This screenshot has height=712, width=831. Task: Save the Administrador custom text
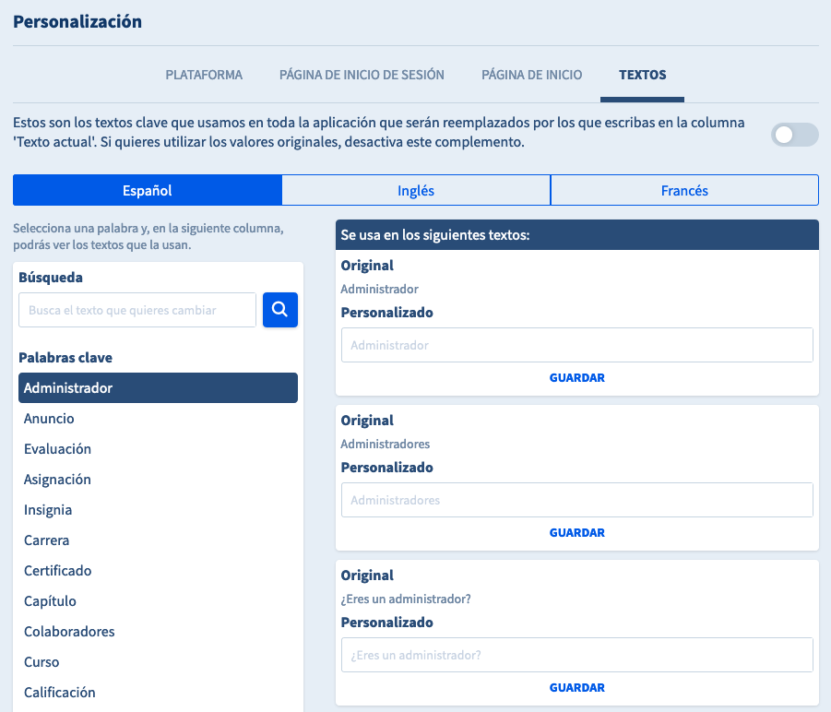pyautogui.click(x=576, y=378)
